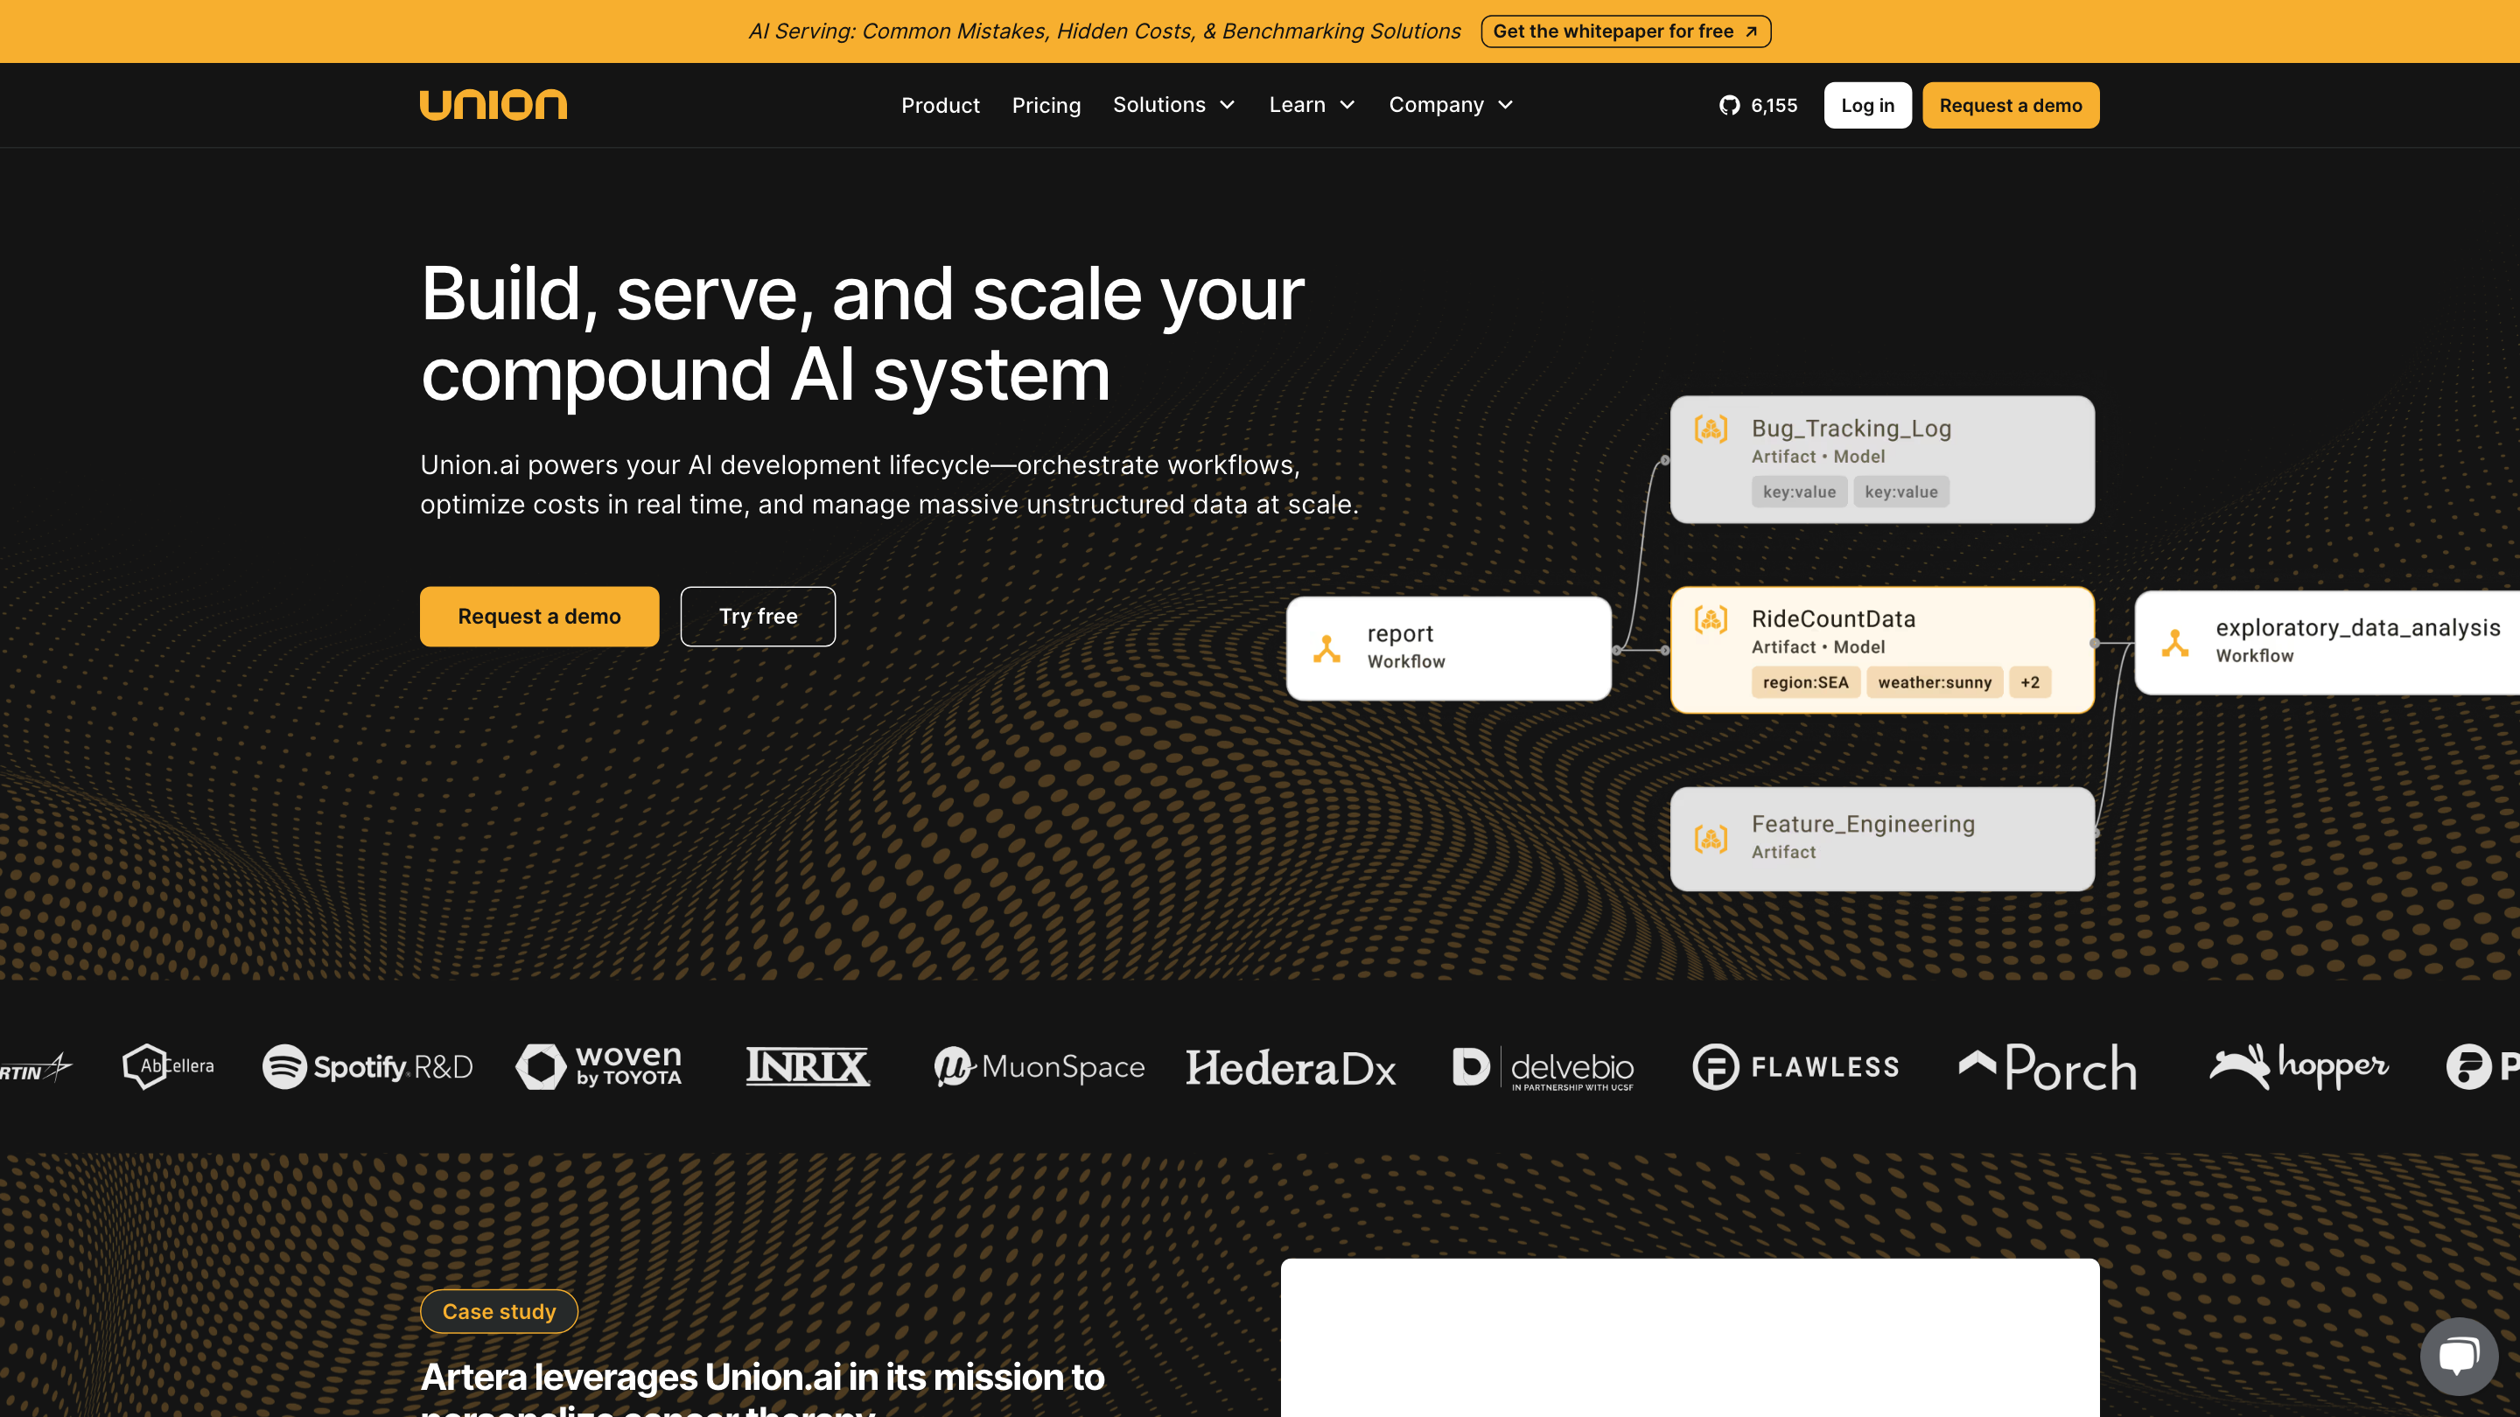Click the Porch company logo
This screenshot has height=1417, width=2520.
[2047, 1067]
